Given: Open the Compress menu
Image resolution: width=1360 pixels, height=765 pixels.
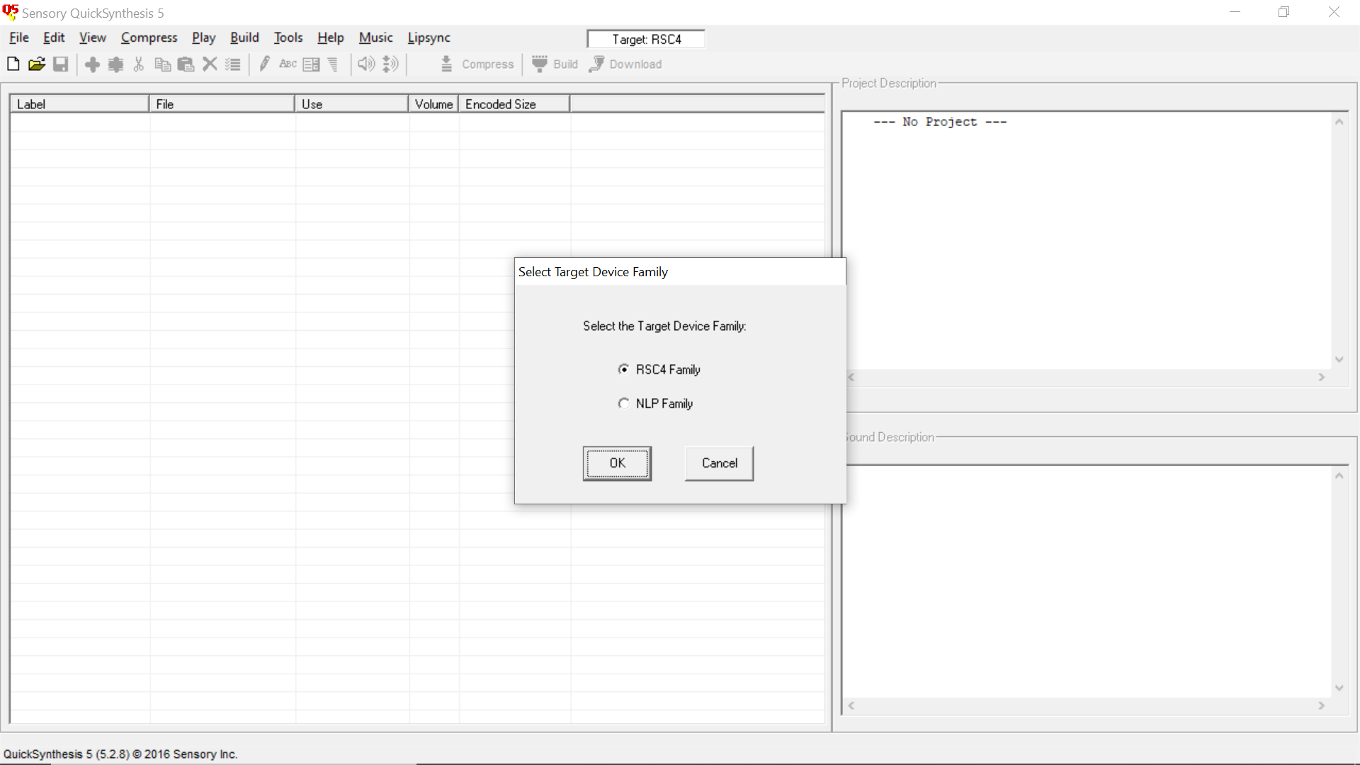Looking at the screenshot, I should click(149, 38).
